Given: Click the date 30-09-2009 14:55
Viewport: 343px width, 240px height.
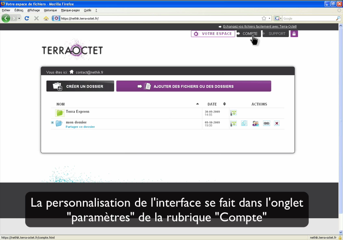Looking at the screenshot, I should coord(212,113).
